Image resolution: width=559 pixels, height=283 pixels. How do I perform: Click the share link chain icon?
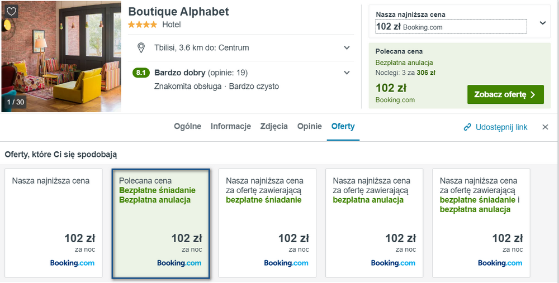coord(467,127)
